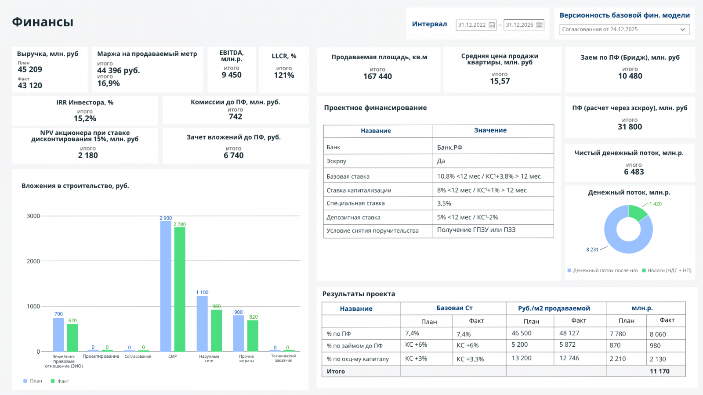Select the СМР fact bar 2 780
The width and height of the screenshot is (703, 395).
180,289
